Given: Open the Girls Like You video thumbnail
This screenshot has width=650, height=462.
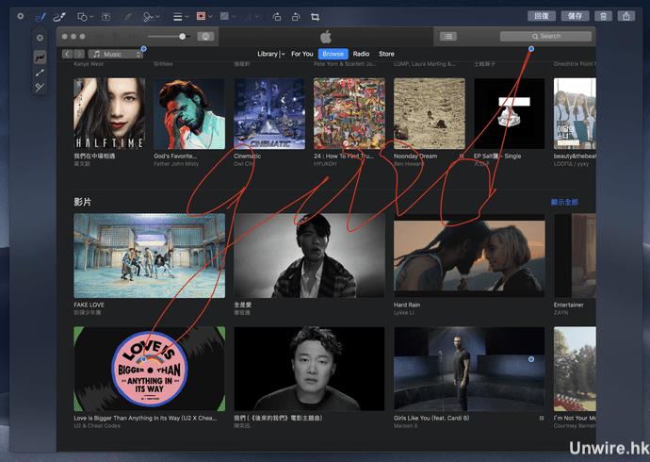Looking at the screenshot, I should 469,369.
